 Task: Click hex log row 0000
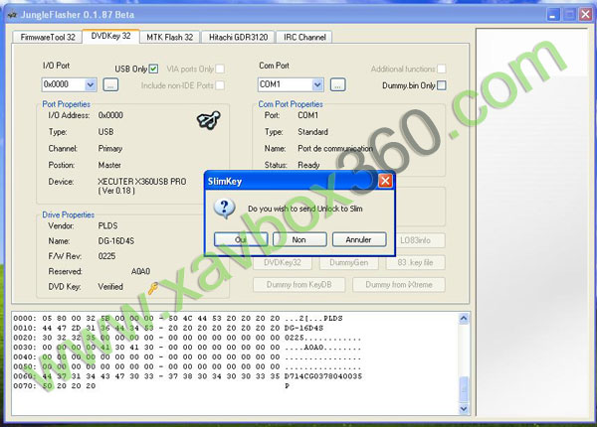coord(178,319)
